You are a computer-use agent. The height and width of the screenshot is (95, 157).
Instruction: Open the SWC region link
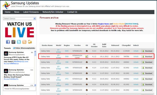click(67, 51)
